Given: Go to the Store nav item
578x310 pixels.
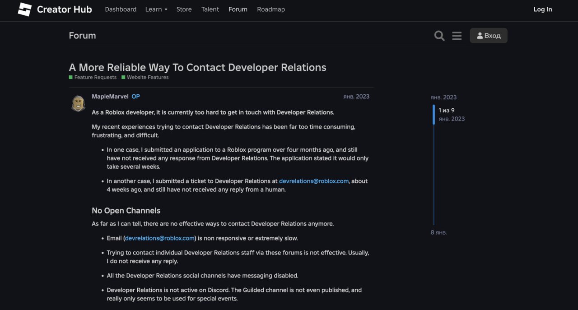Looking at the screenshot, I should pyautogui.click(x=184, y=9).
